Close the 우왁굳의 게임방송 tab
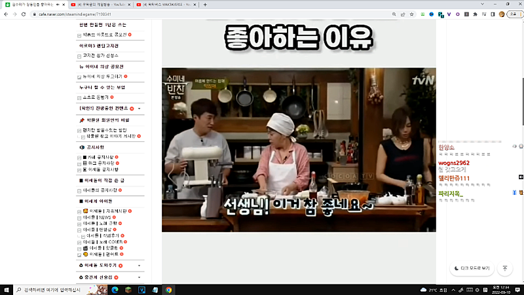This screenshot has height=295, width=524. coord(129,5)
